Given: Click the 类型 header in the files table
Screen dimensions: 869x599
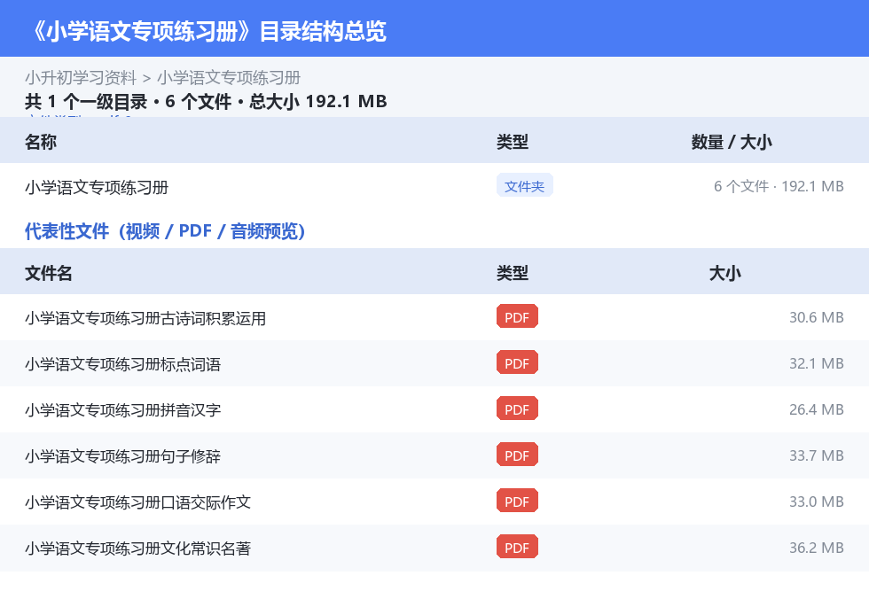Looking at the screenshot, I should (x=513, y=273).
